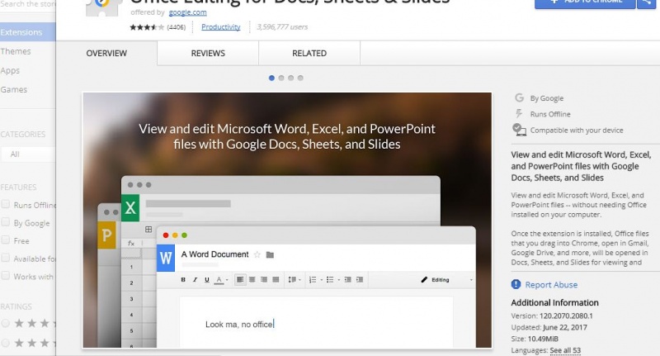The height and width of the screenshot is (356, 660).
Task: Click the star icon next to A Word Document
Action: [x=257, y=254]
